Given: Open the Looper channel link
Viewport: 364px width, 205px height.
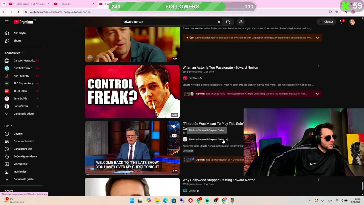Looking at the screenshot, I should (192, 191).
